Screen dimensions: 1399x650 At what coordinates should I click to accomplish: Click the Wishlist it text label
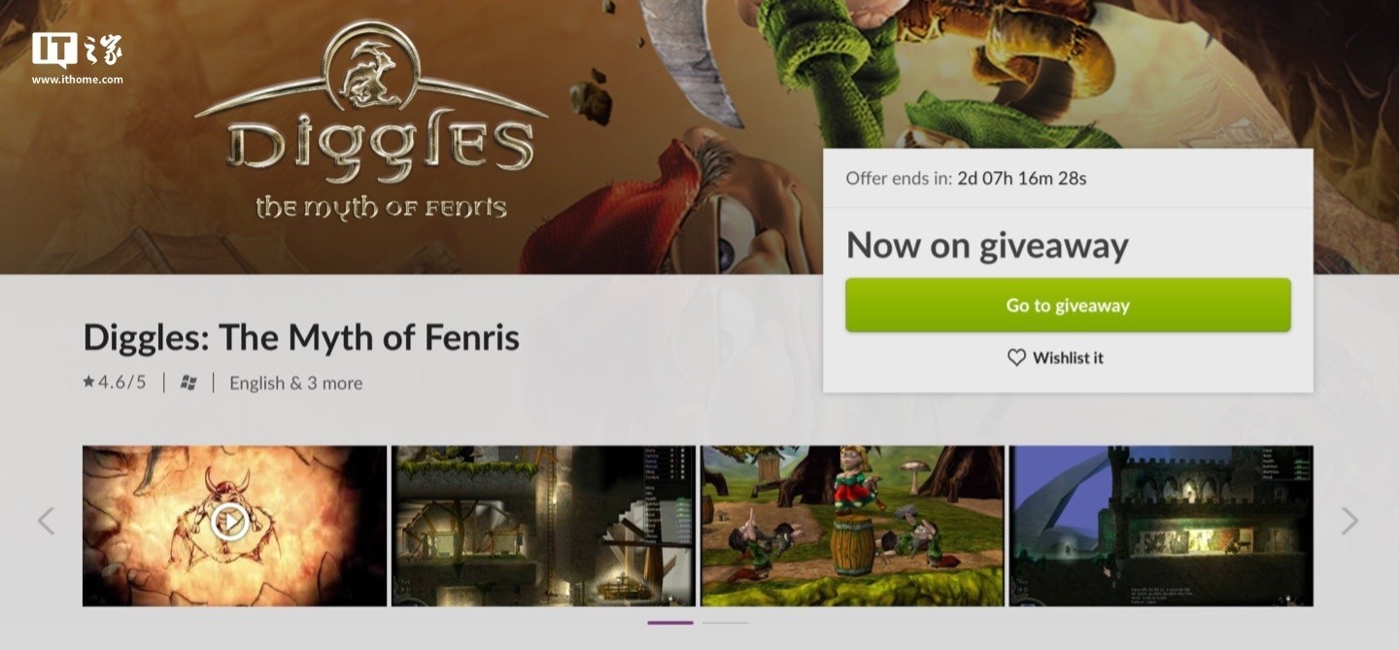coord(1068,358)
